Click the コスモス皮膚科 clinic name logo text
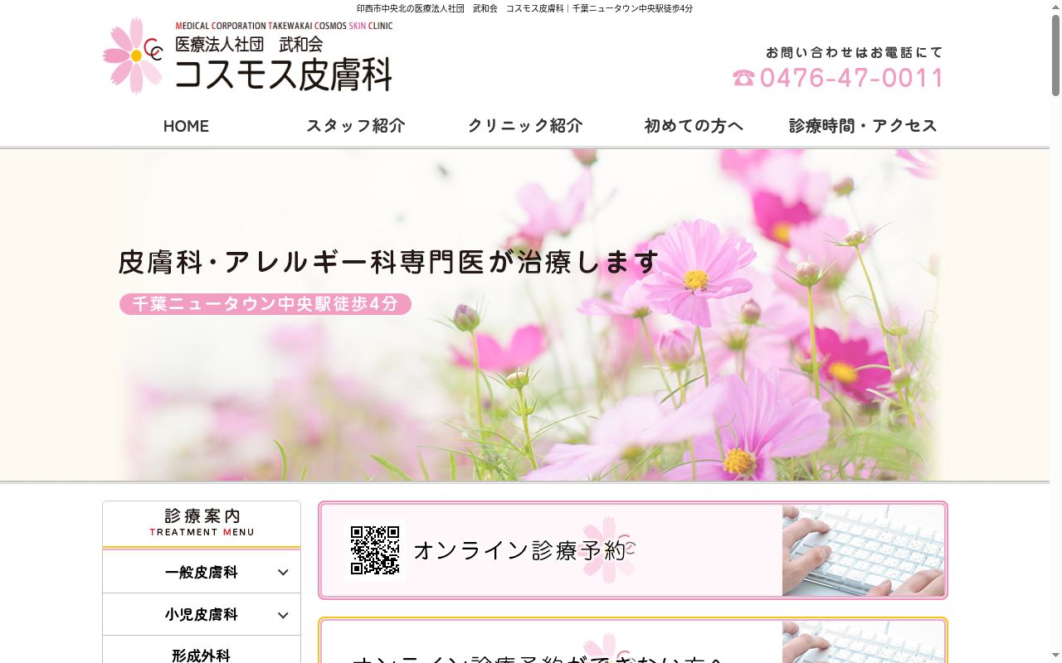The width and height of the screenshot is (1062, 663). pos(284,75)
